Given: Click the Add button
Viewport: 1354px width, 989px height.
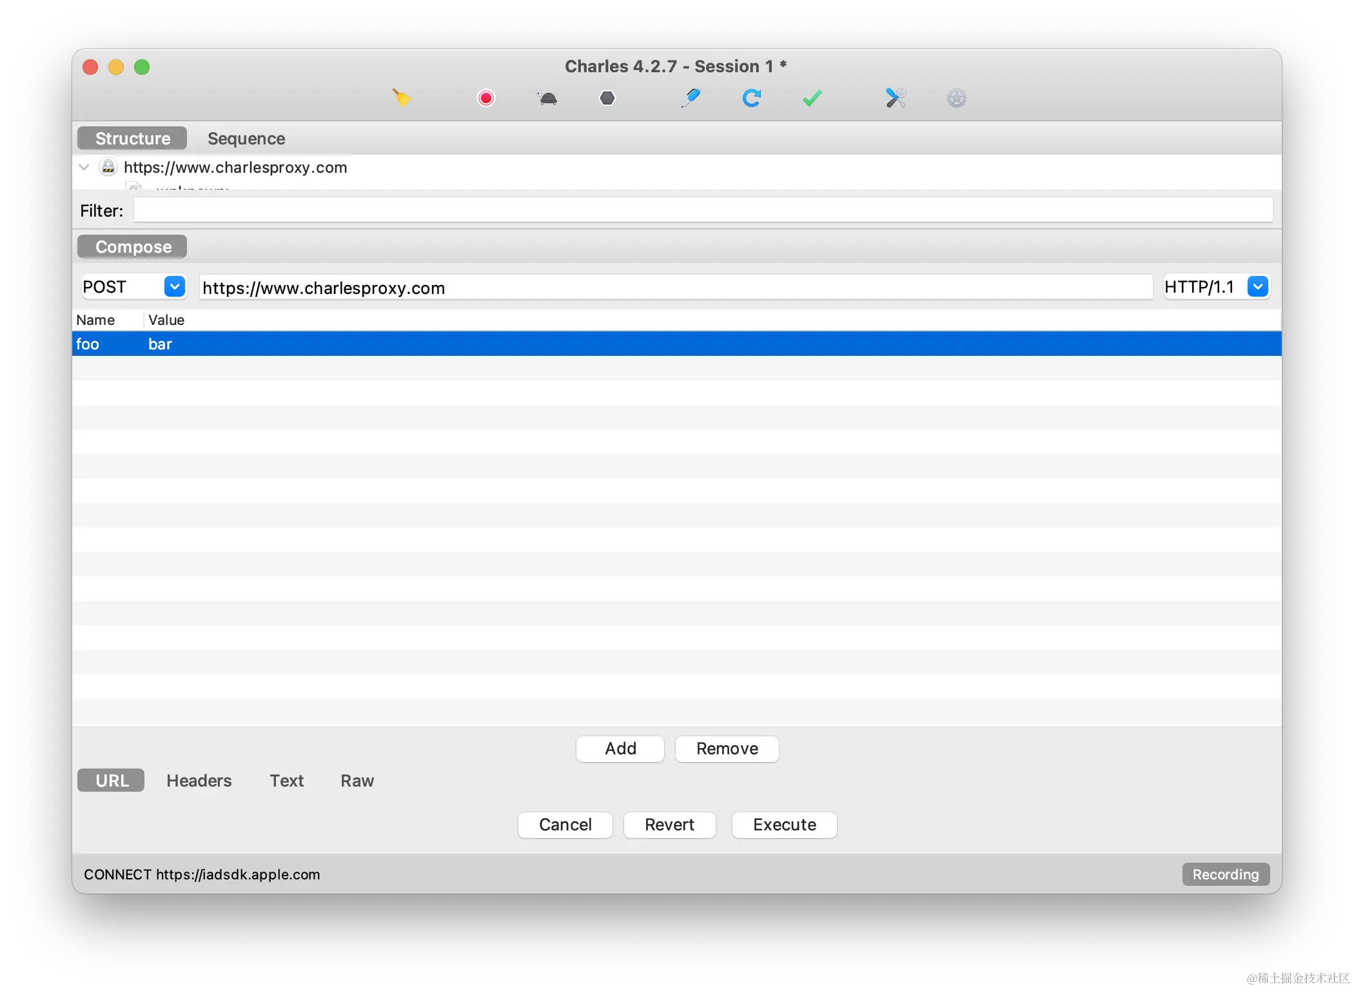Looking at the screenshot, I should point(620,749).
